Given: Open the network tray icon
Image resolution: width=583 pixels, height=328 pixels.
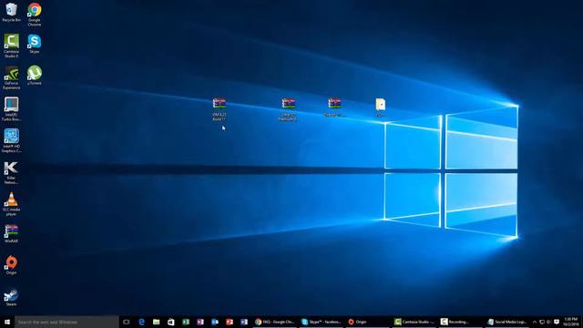Looking at the screenshot, I should [542, 322].
